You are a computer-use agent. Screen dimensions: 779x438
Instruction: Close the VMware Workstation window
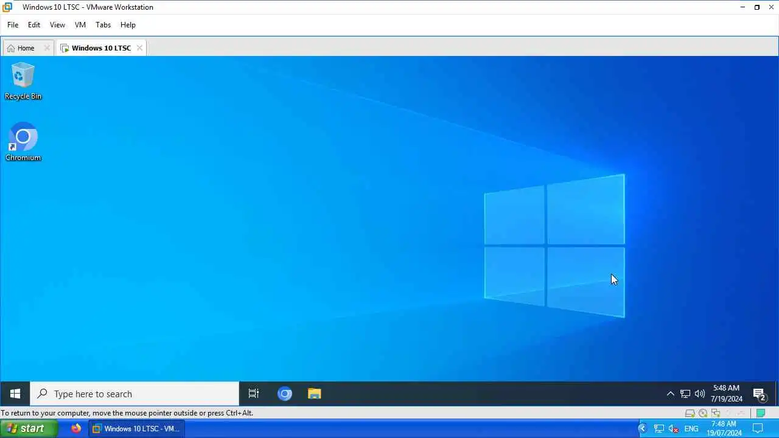[x=772, y=7]
